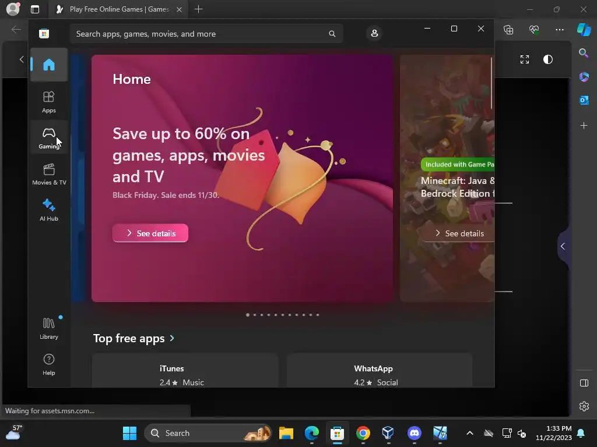Open the Store account profile icon

pos(374,33)
